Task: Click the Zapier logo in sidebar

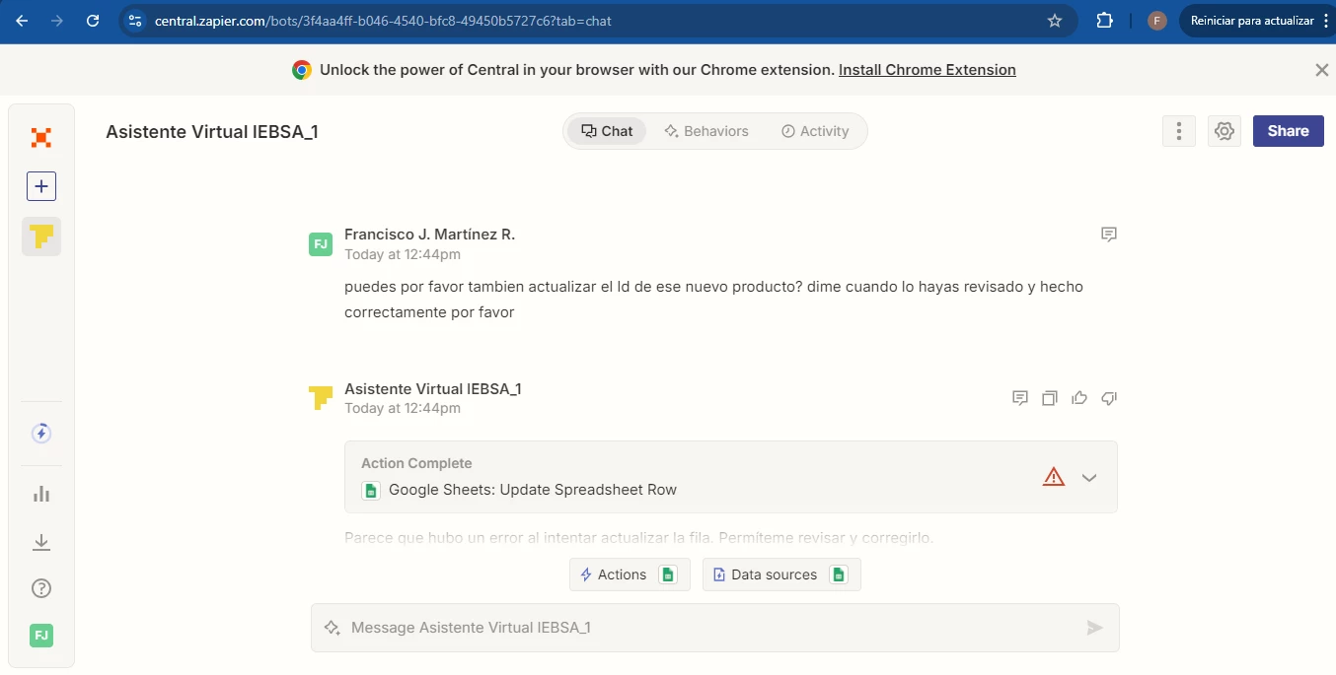Action: 40,138
